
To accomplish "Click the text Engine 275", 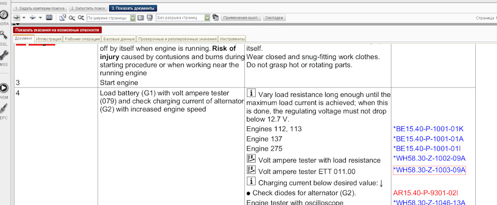I will tap(265, 149).
